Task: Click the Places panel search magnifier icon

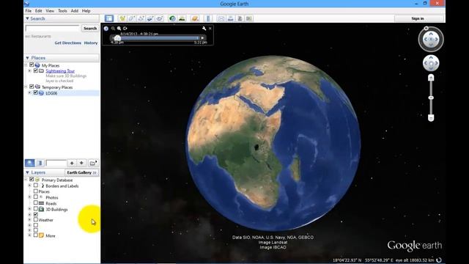Action: [29, 163]
